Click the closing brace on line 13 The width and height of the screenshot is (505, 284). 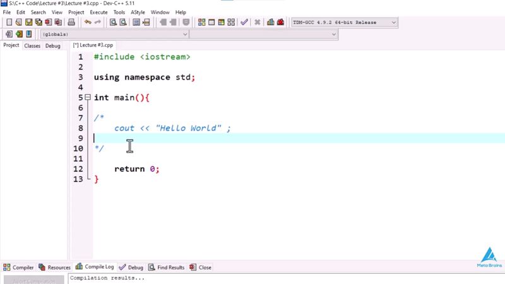pos(96,179)
